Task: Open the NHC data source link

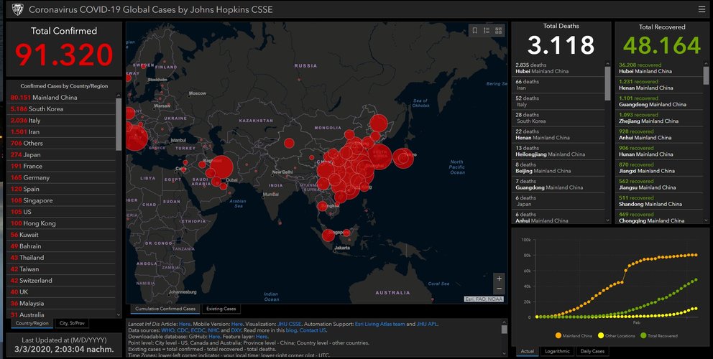Action: 213,330
